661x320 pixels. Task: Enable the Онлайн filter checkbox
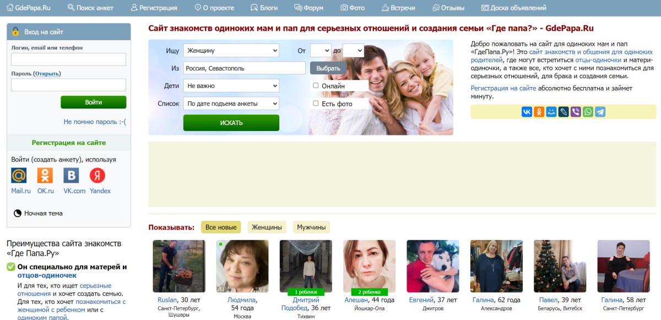pos(316,86)
